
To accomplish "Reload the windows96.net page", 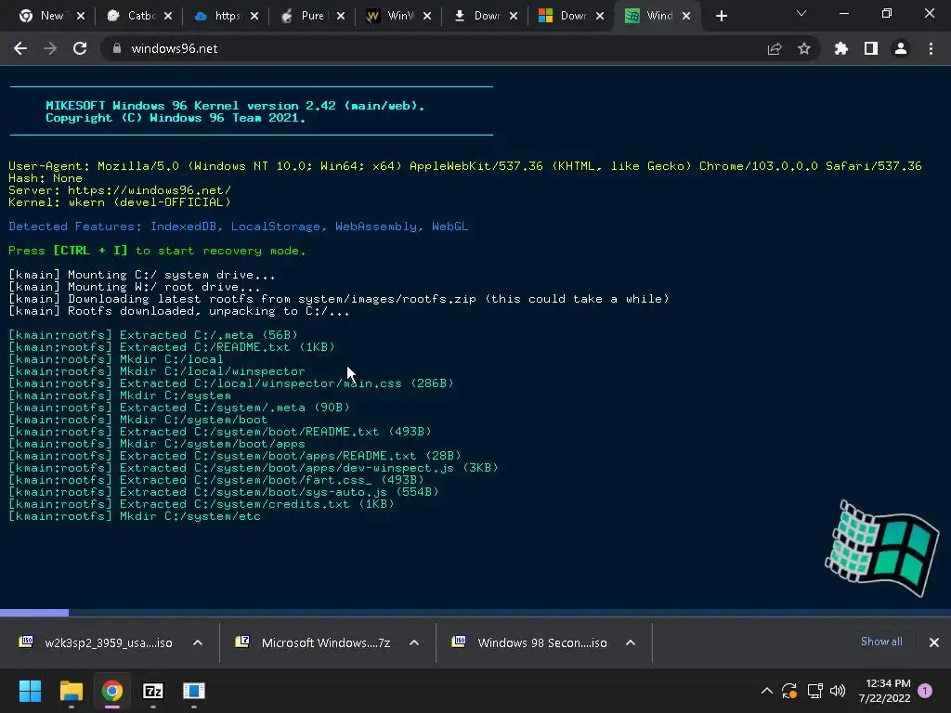I will (80, 48).
